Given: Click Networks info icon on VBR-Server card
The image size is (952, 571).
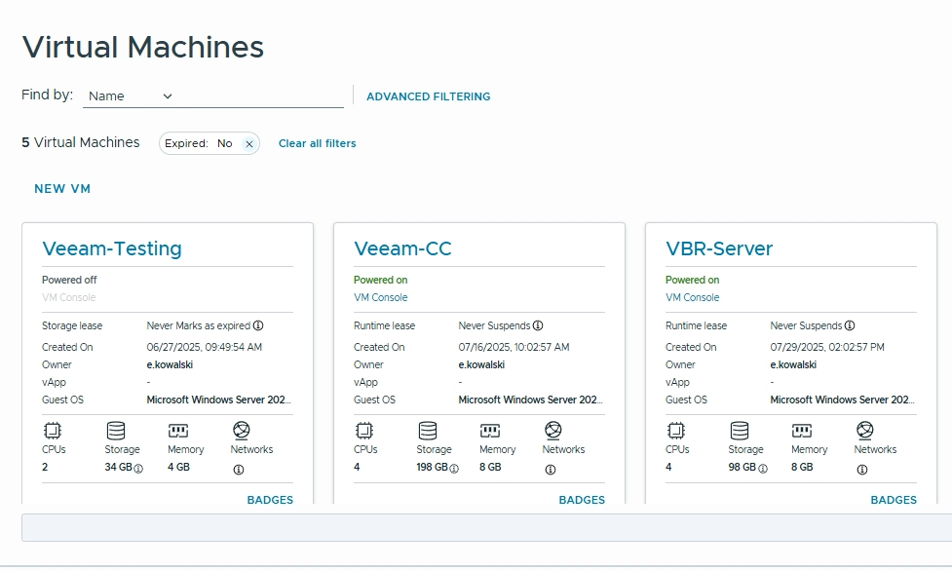Looking at the screenshot, I should coord(862,470).
